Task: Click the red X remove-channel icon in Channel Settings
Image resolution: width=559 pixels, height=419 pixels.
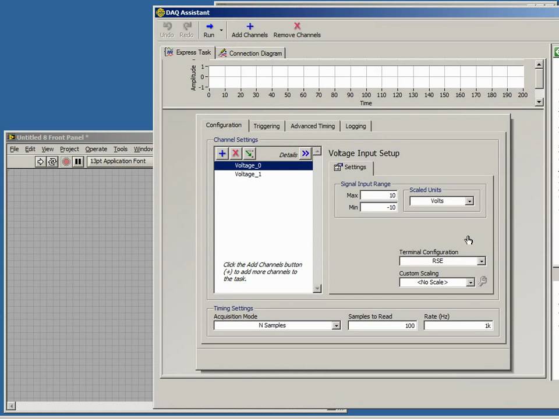Action: [235, 154]
